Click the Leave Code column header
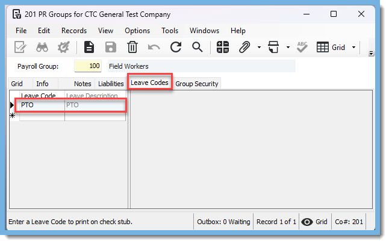The image size is (389, 244). pyautogui.click(x=42, y=96)
